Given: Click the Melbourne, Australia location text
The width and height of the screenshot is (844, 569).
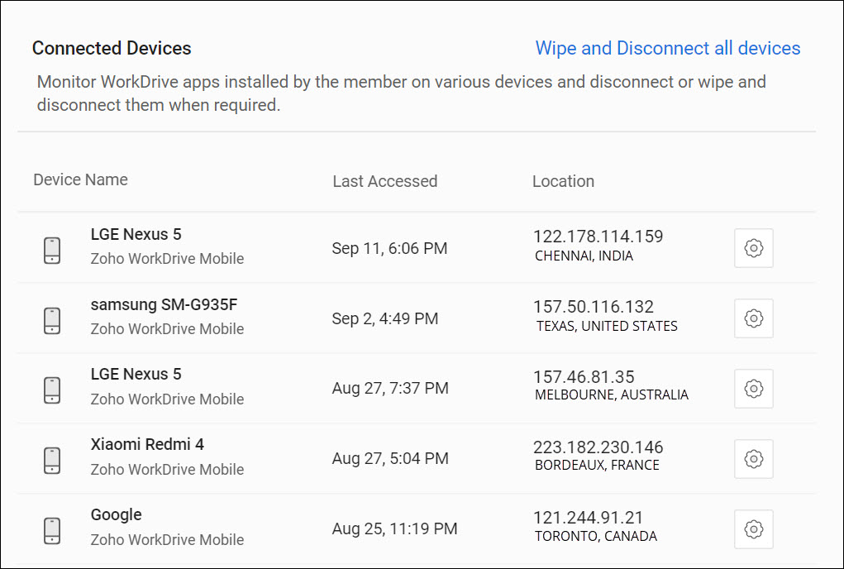Looking at the screenshot, I should 612,395.
